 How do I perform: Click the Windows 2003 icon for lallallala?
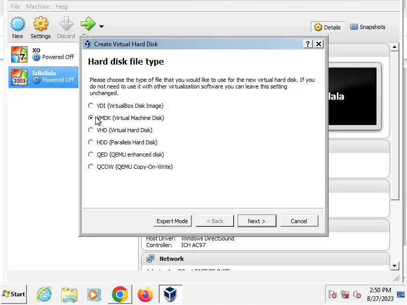[x=19, y=77]
